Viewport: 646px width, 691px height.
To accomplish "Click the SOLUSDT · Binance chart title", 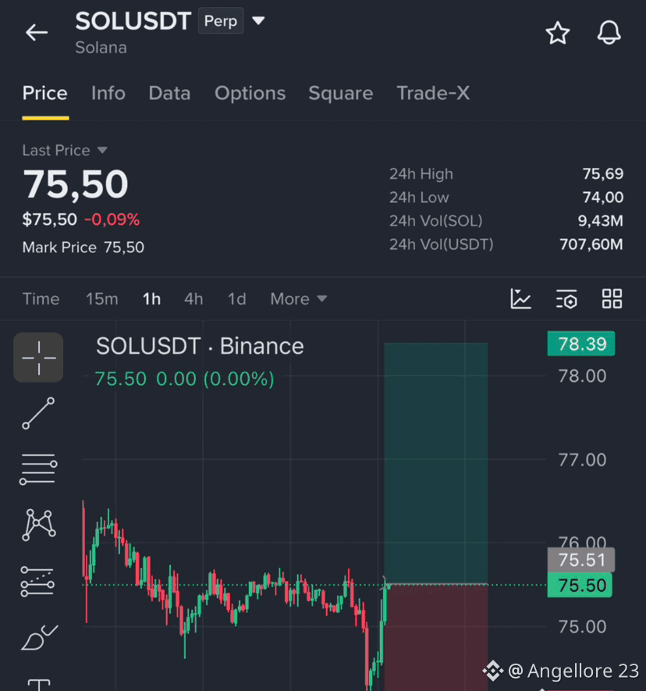I will click(200, 346).
